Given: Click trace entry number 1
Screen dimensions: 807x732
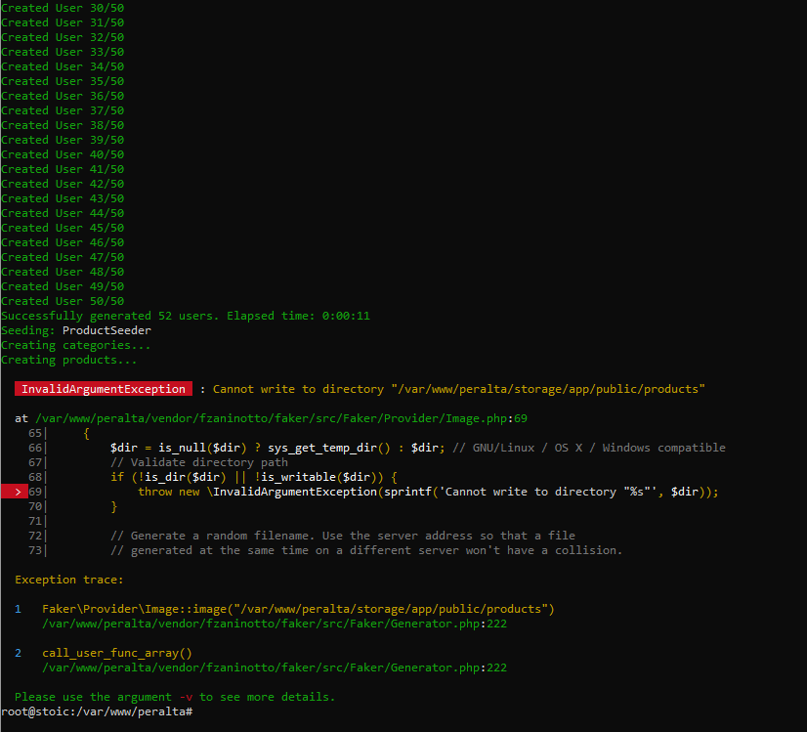Looking at the screenshot, I should tap(18, 608).
